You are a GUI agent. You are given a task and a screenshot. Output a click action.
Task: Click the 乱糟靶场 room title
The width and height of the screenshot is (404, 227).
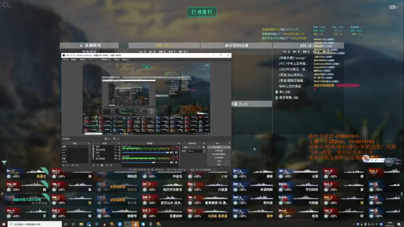(93, 45)
